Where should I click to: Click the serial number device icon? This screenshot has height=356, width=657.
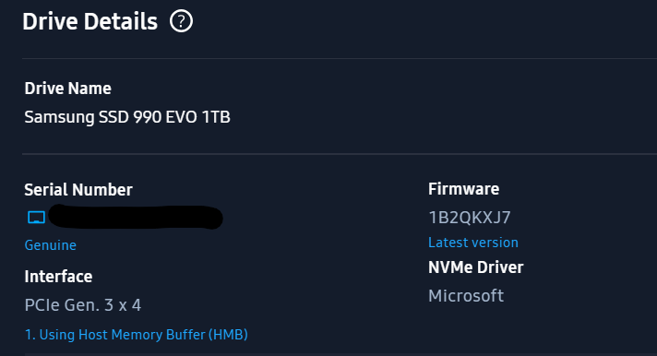pos(37,218)
